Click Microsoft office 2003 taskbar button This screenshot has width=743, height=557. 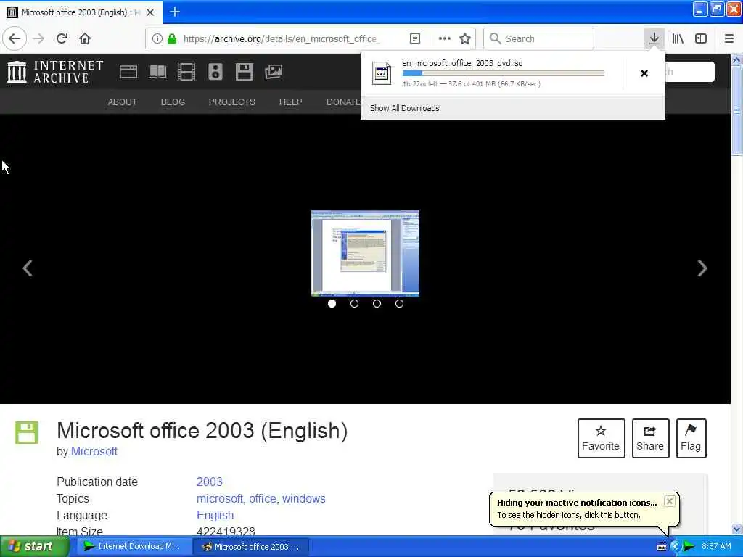tap(251, 547)
